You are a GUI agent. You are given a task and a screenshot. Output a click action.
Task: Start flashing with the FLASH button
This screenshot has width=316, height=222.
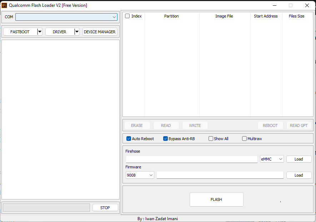point(216,199)
